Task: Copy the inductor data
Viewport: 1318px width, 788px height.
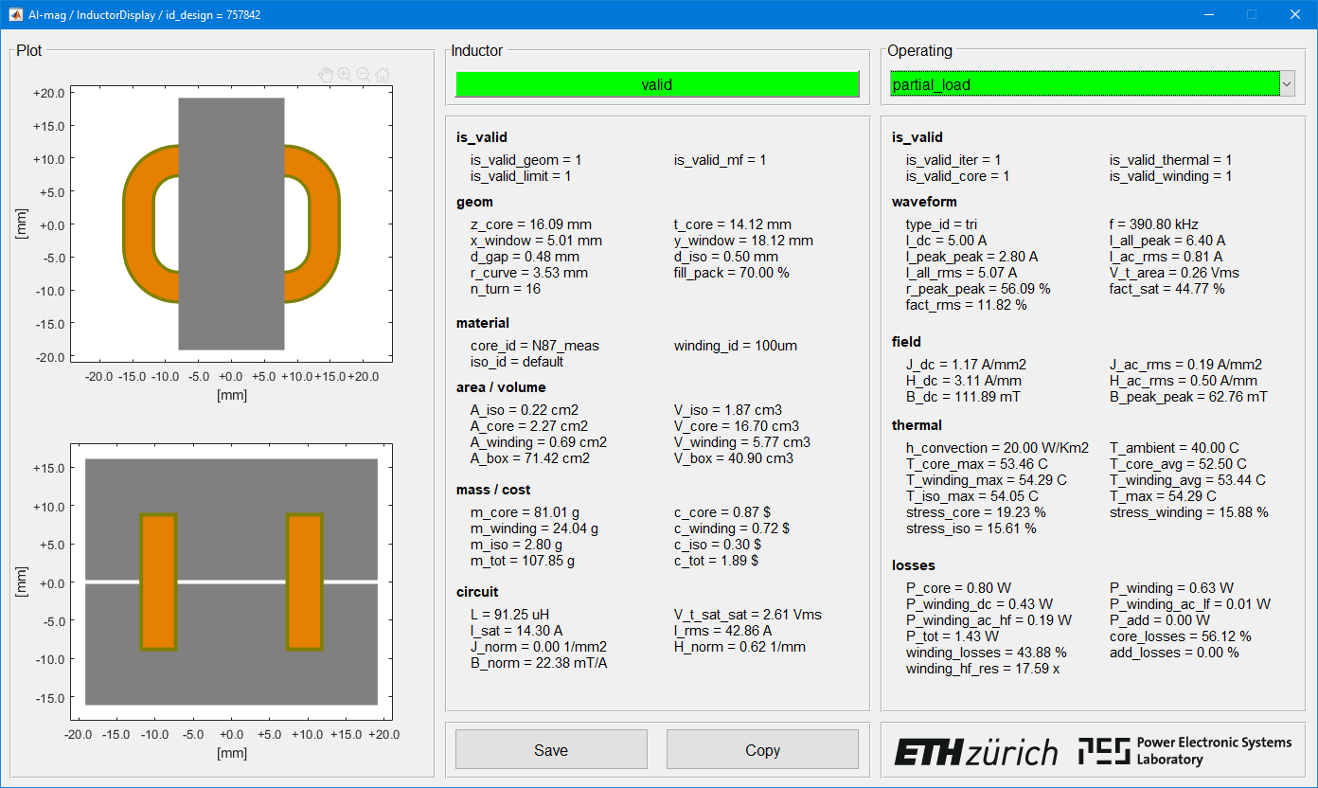Action: coord(762,750)
